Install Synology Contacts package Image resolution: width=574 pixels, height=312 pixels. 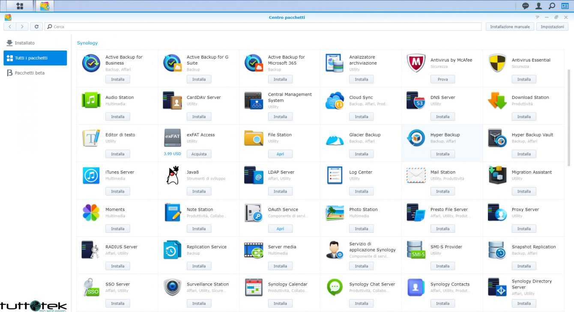442,303
